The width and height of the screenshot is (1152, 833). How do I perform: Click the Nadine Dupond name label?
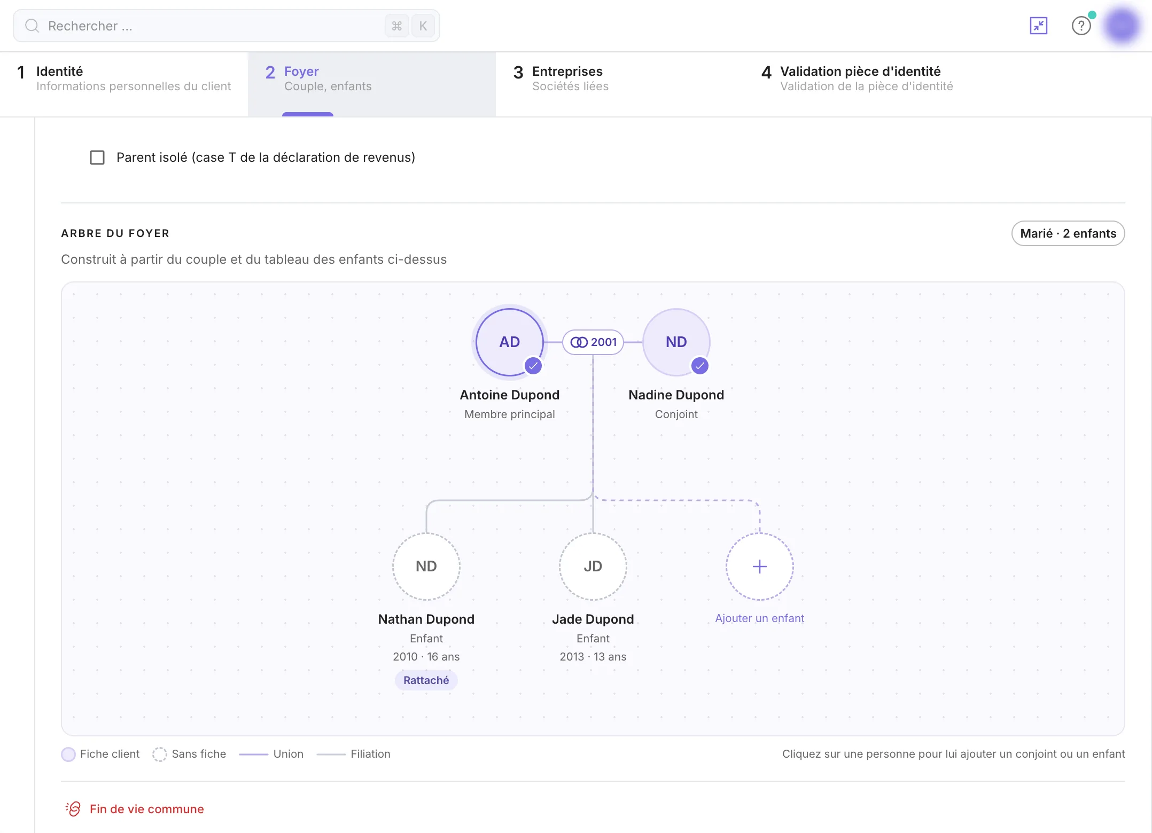tap(676, 395)
